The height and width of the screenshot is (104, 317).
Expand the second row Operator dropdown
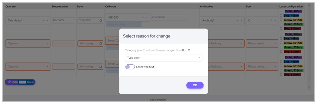click(28, 44)
